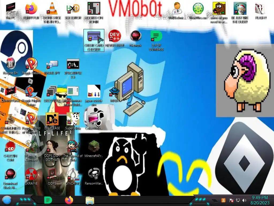Open the Minecraft4Fr grass block icon

(94, 149)
